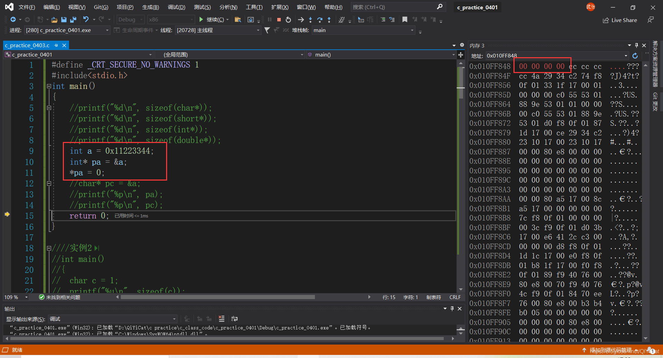Click the find-in-files folder search icon
Screen dimensions: 663x358
click(x=238, y=20)
